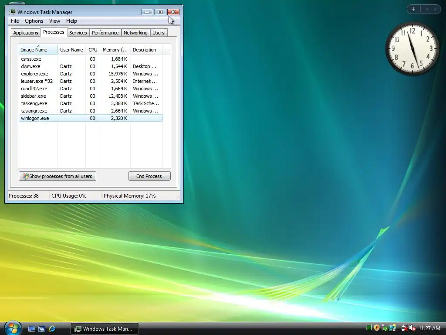The image size is (446, 335).
Task: Launch Internet Explorer from quick launch
Action: [52, 328]
